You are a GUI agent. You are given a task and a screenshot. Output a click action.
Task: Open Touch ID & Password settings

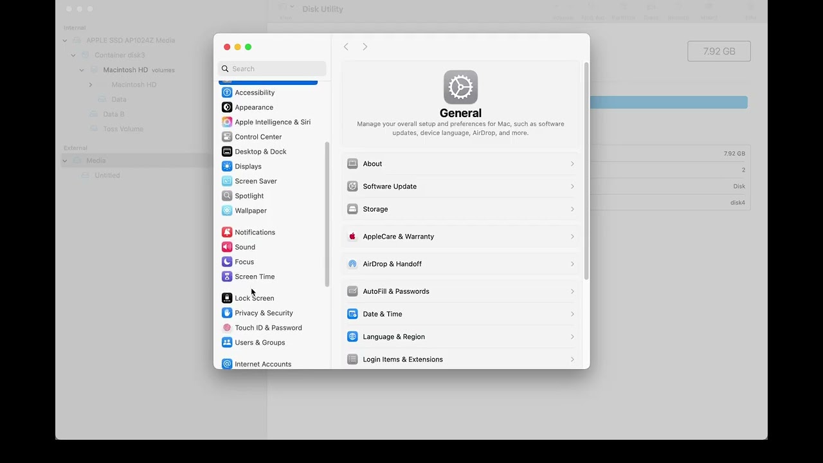[x=268, y=328]
